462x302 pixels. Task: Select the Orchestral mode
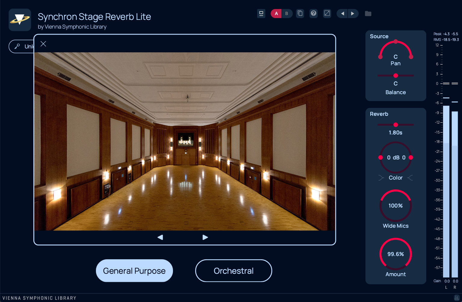(x=234, y=271)
